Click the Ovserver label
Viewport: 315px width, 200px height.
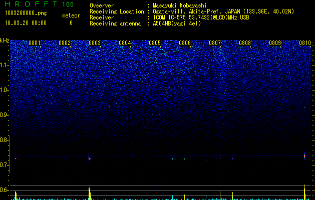click(102, 5)
